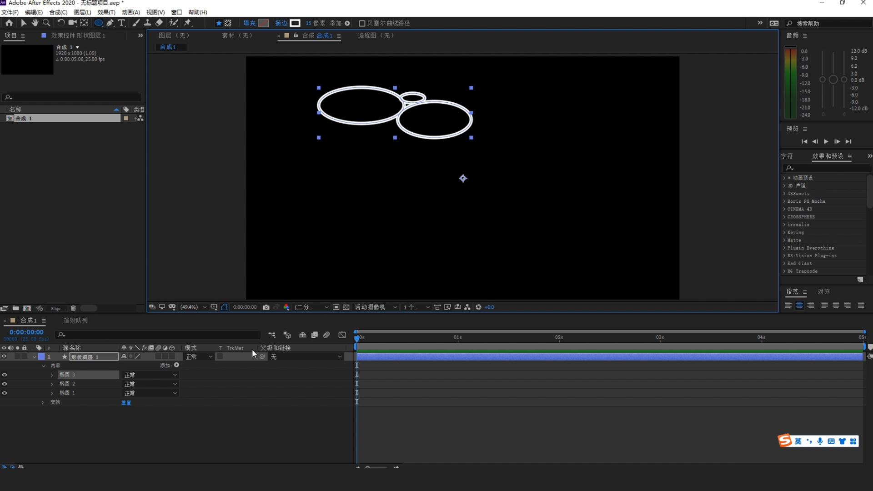The width and height of the screenshot is (873, 491).
Task: Select the Ellipse shape tool
Action: click(98, 23)
